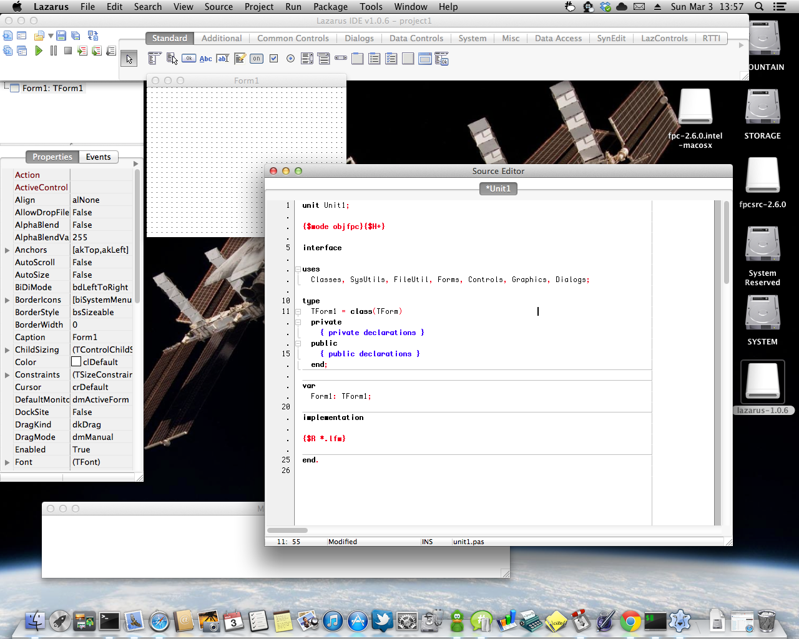Select the TLabel 'Abc' component

tap(205, 59)
